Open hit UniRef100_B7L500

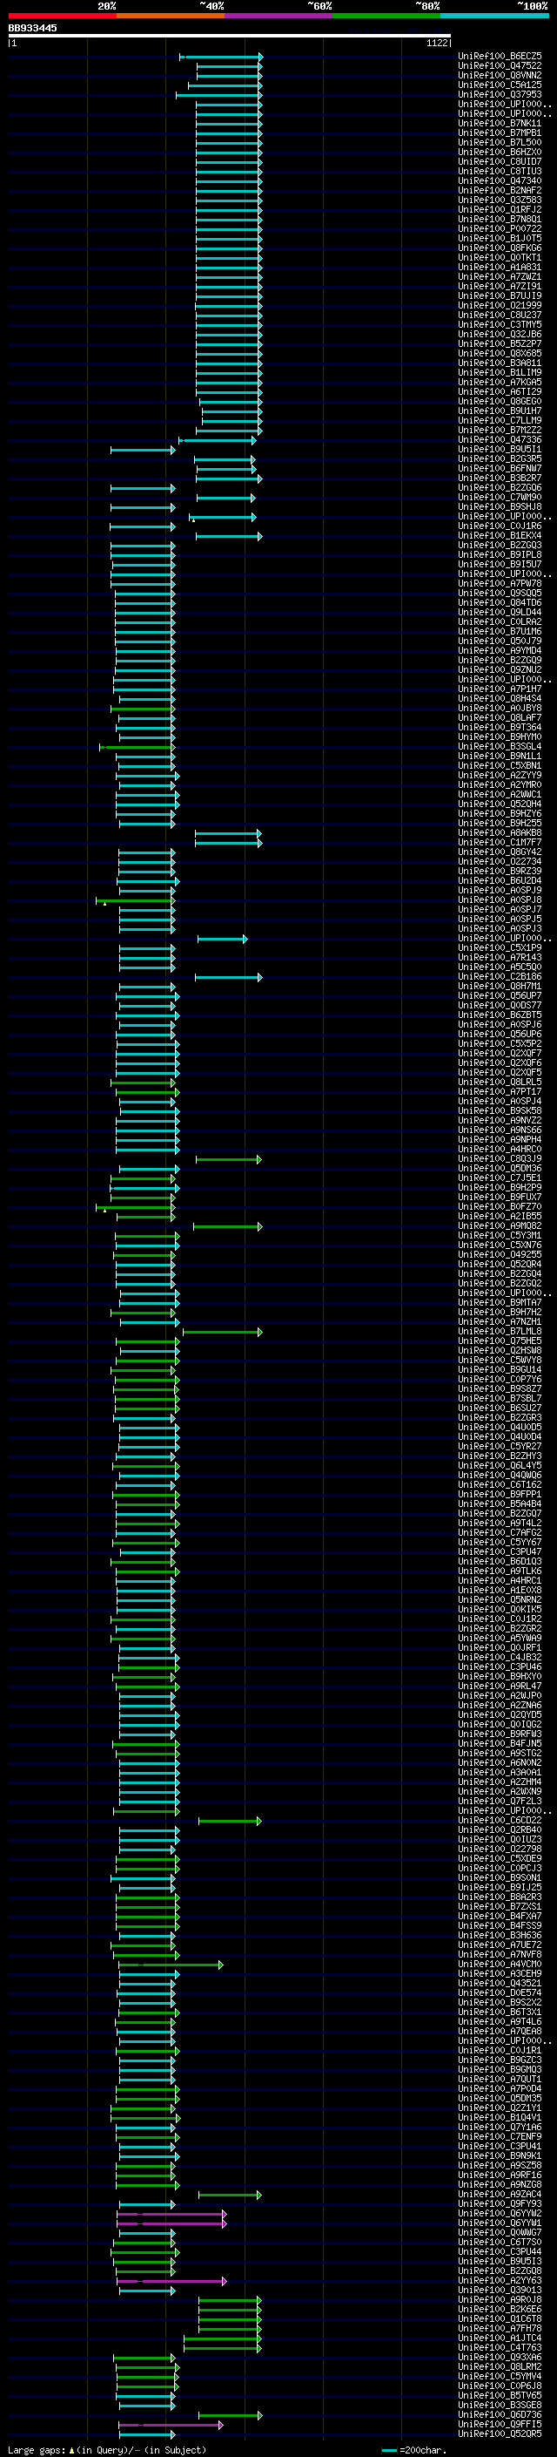[500, 142]
